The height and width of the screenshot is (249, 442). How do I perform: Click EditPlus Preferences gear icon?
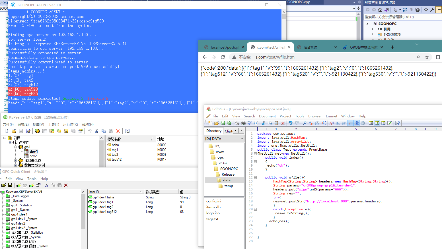363,123
